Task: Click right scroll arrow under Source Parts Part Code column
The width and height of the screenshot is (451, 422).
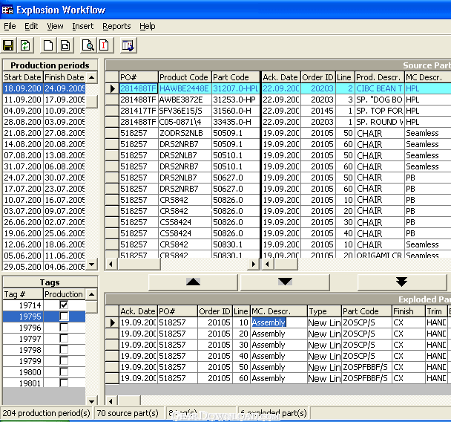Action: 253,264
